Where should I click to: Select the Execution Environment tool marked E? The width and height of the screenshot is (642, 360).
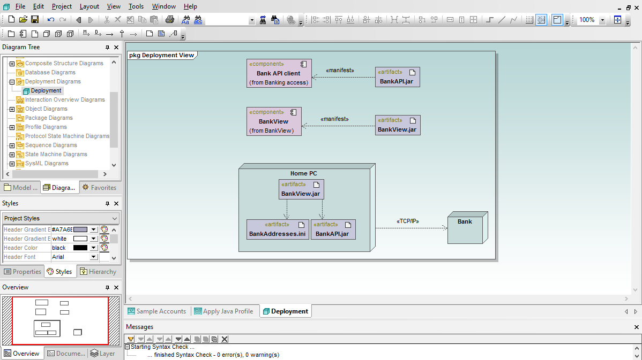(70, 34)
